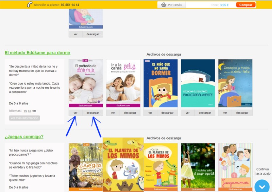272x192 pixels.
Task: Click 'descargar' under Consejos y trucos sueño feliz
Action: pyautogui.click(x=242, y=113)
